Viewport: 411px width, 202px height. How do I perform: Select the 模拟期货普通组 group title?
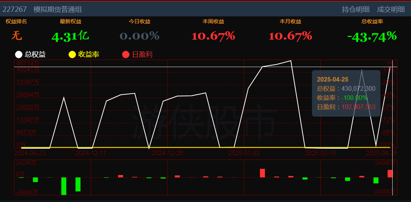58,10
